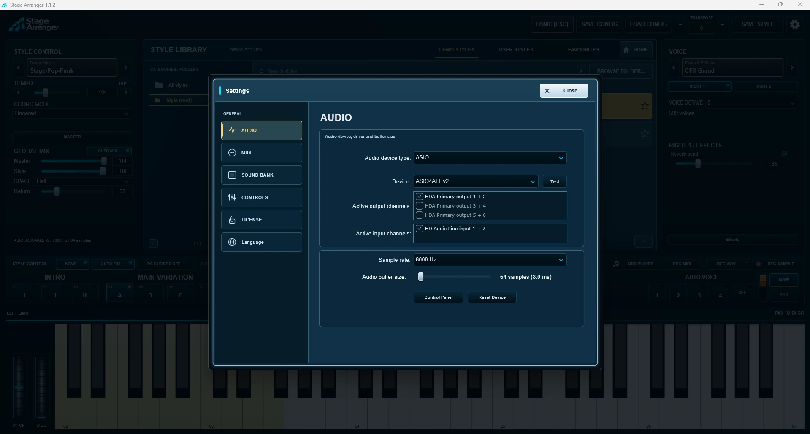This screenshot has height=434, width=810.
Task: Enable HDA Primary output 5 + 6
Action: 420,215
